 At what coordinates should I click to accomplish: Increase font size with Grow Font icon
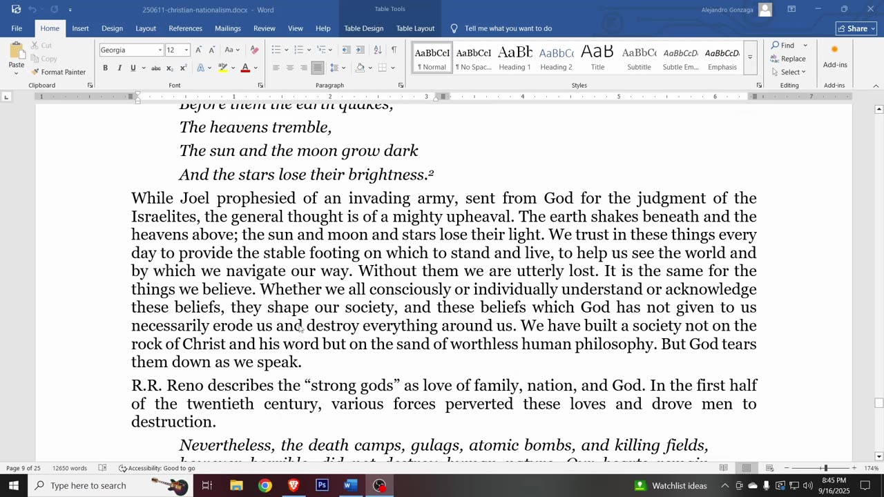(x=199, y=50)
